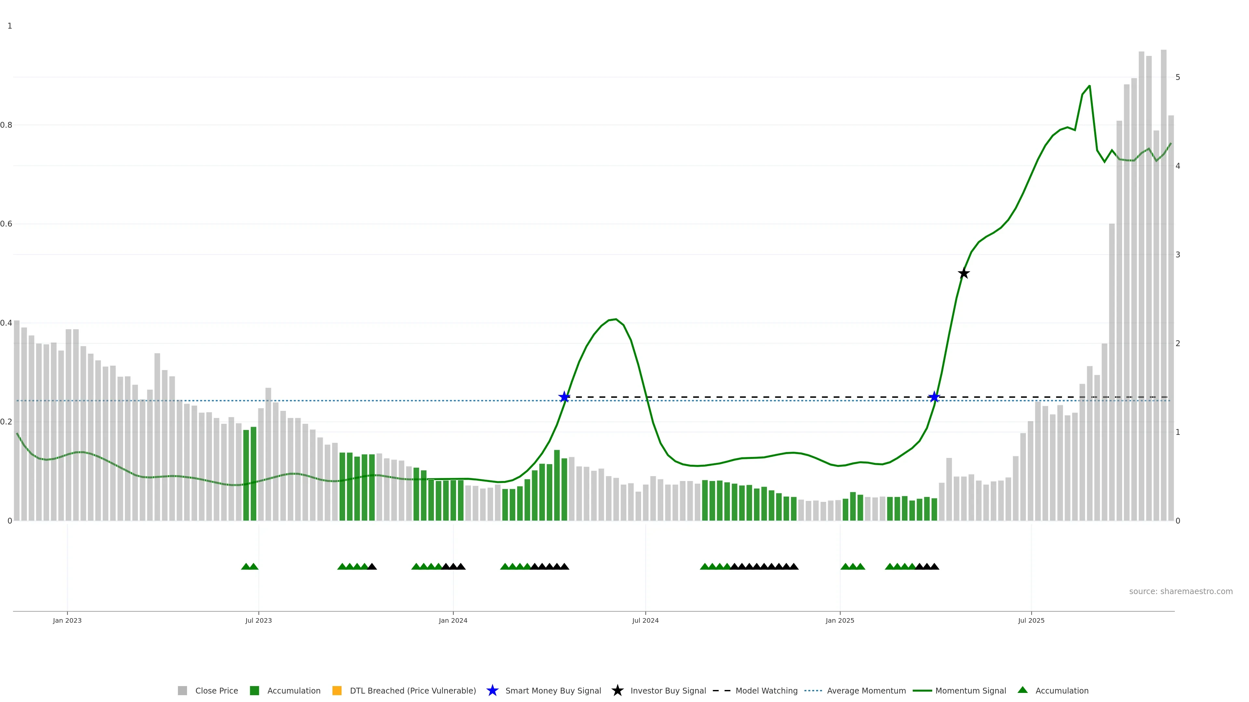The image size is (1249, 702).
Task: Toggle the Model Watching legend label
Action: (766, 690)
